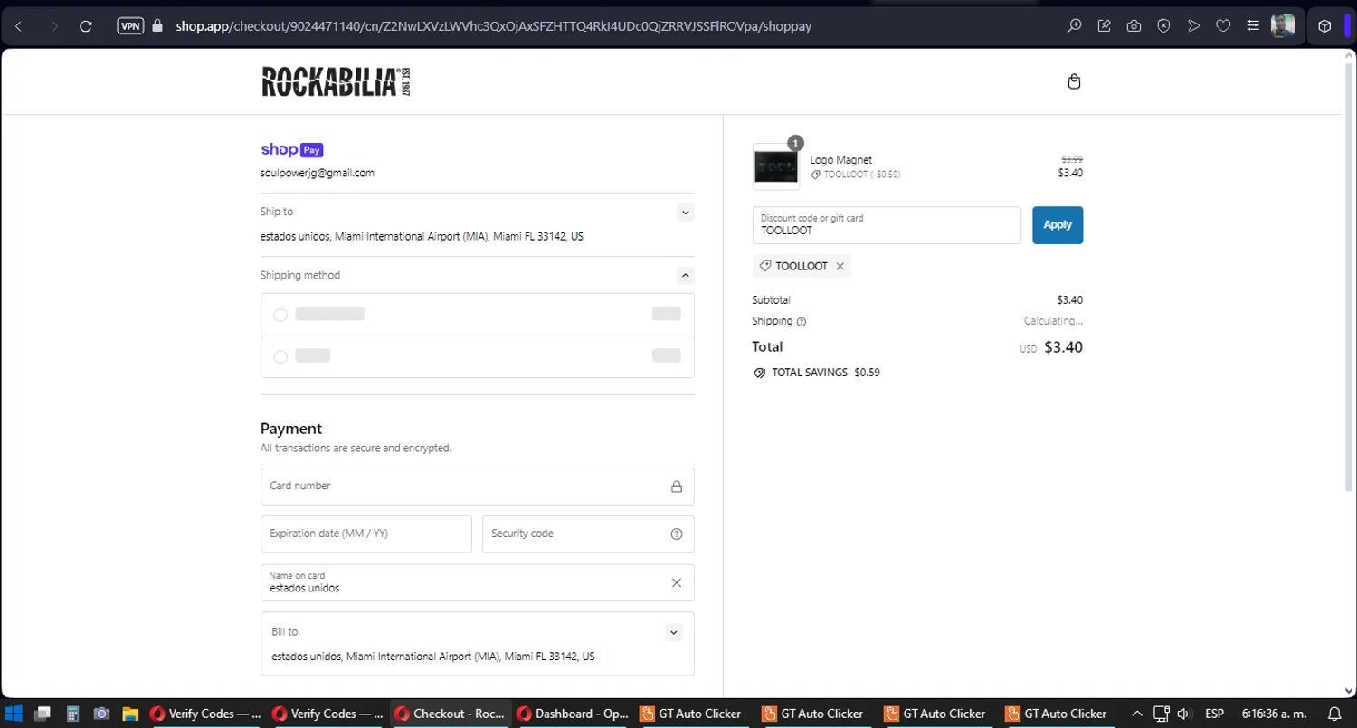Click the Shipping info question mark icon
This screenshot has width=1357, height=728.
[x=802, y=322]
